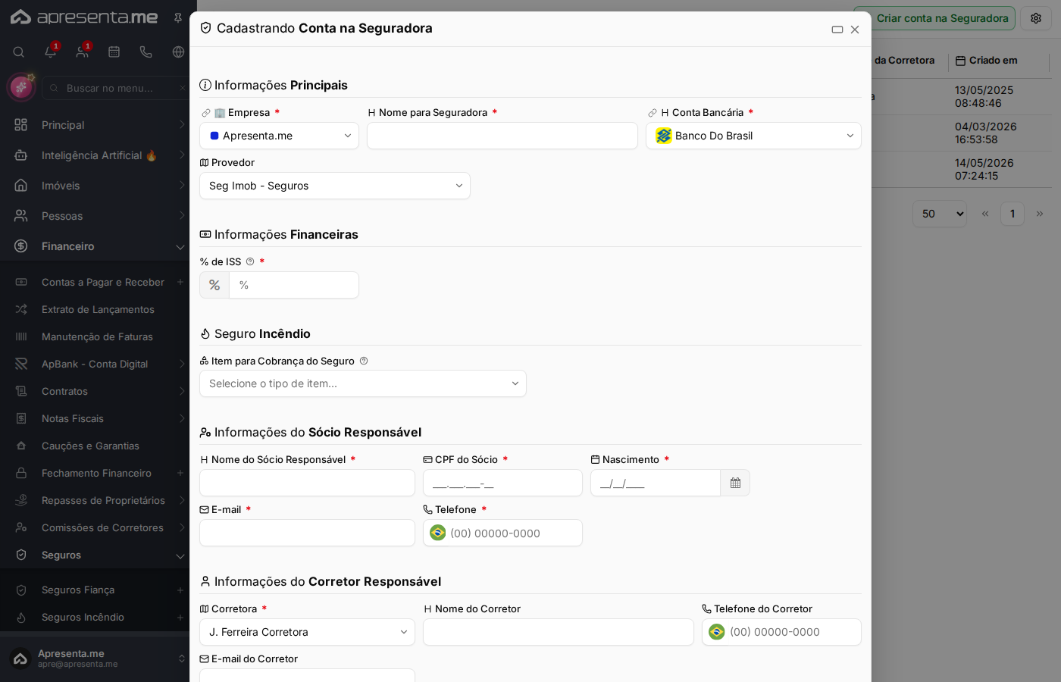Focus the Nome para Seguradora field
This screenshot has width=1061, height=682.
click(502, 136)
